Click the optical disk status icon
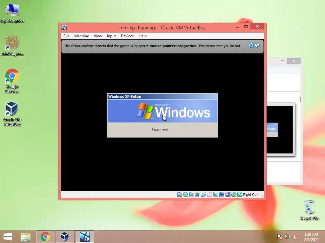The height and width of the screenshot is (243, 325). click(x=185, y=195)
